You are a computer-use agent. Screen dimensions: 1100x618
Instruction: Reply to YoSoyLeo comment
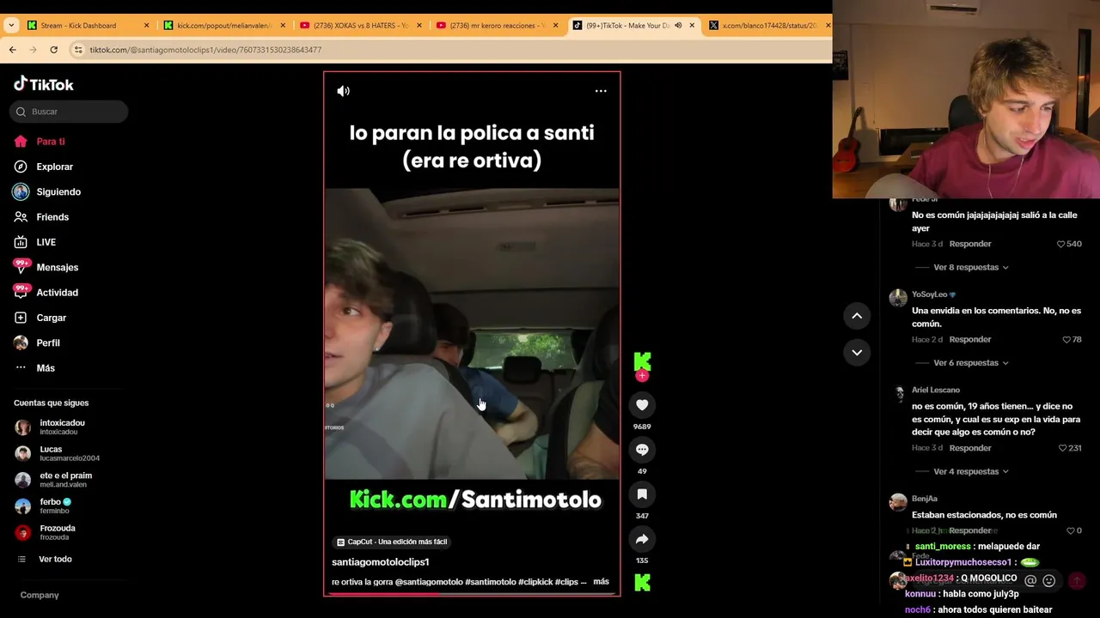point(970,340)
